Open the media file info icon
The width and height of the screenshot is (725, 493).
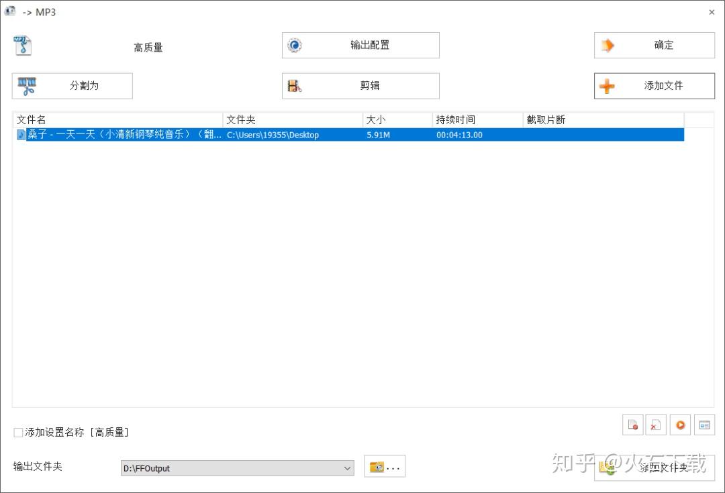coord(704,425)
